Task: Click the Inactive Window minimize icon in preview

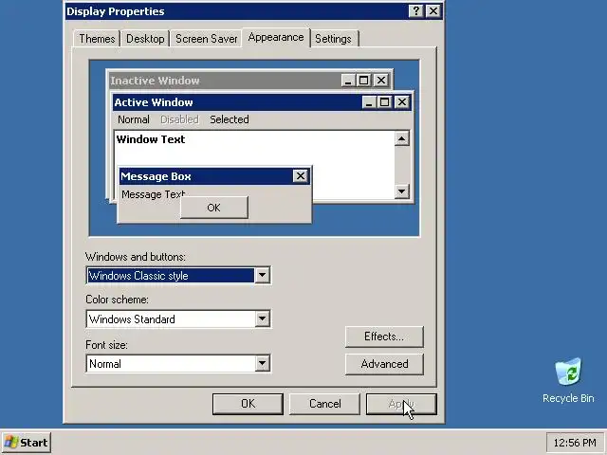Action: [x=348, y=81]
